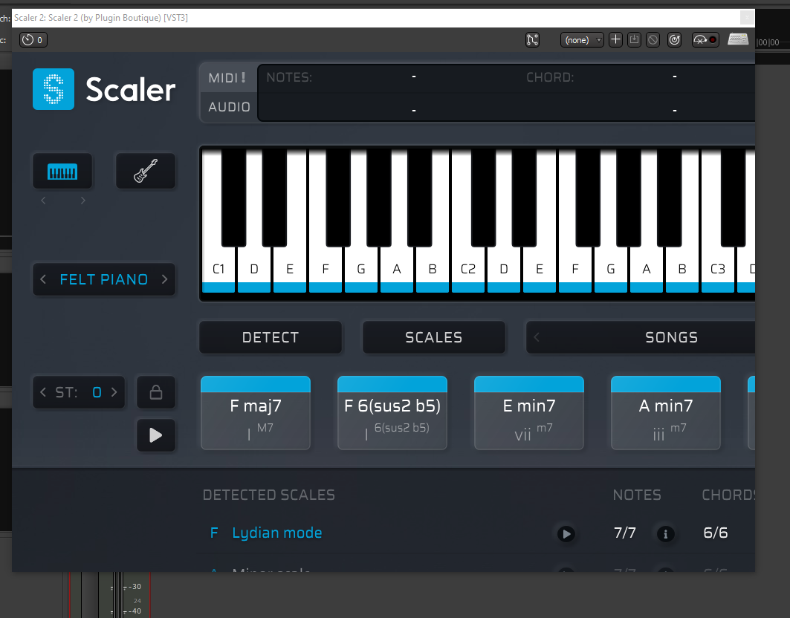Select next instrument after Felt Piano

165,280
